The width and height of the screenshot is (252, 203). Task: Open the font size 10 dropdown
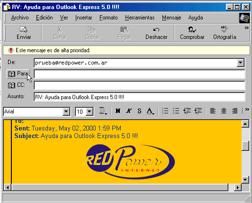coord(90,111)
